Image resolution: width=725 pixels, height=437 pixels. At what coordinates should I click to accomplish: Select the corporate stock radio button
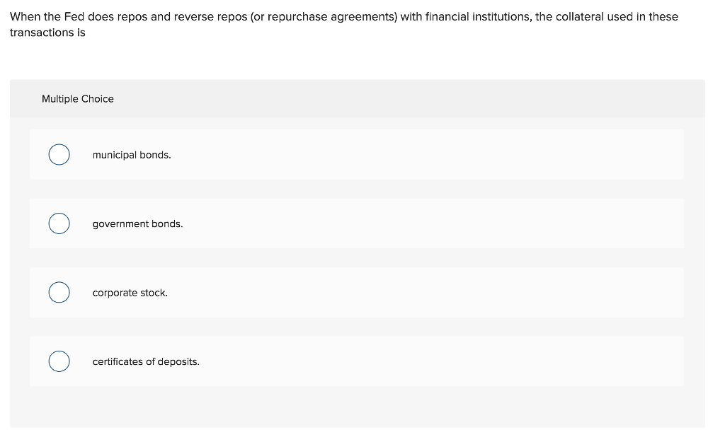[x=59, y=292]
